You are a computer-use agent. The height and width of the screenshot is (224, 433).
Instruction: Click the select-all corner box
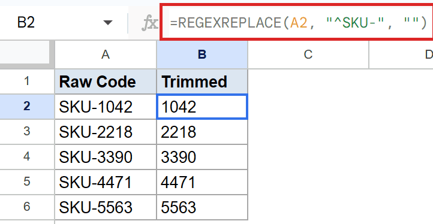click(25, 53)
